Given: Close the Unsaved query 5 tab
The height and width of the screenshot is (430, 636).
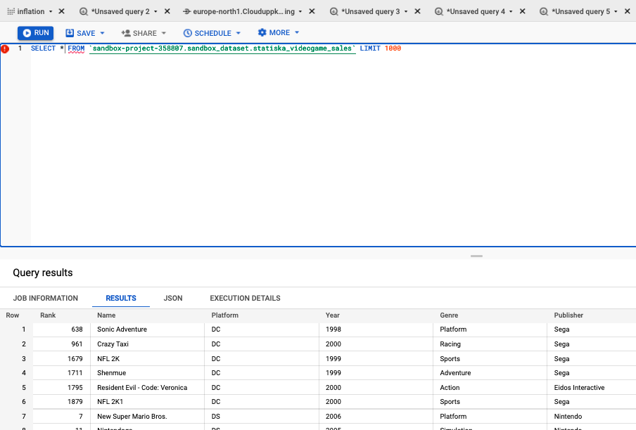Looking at the screenshot, I should (x=627, y=11).
